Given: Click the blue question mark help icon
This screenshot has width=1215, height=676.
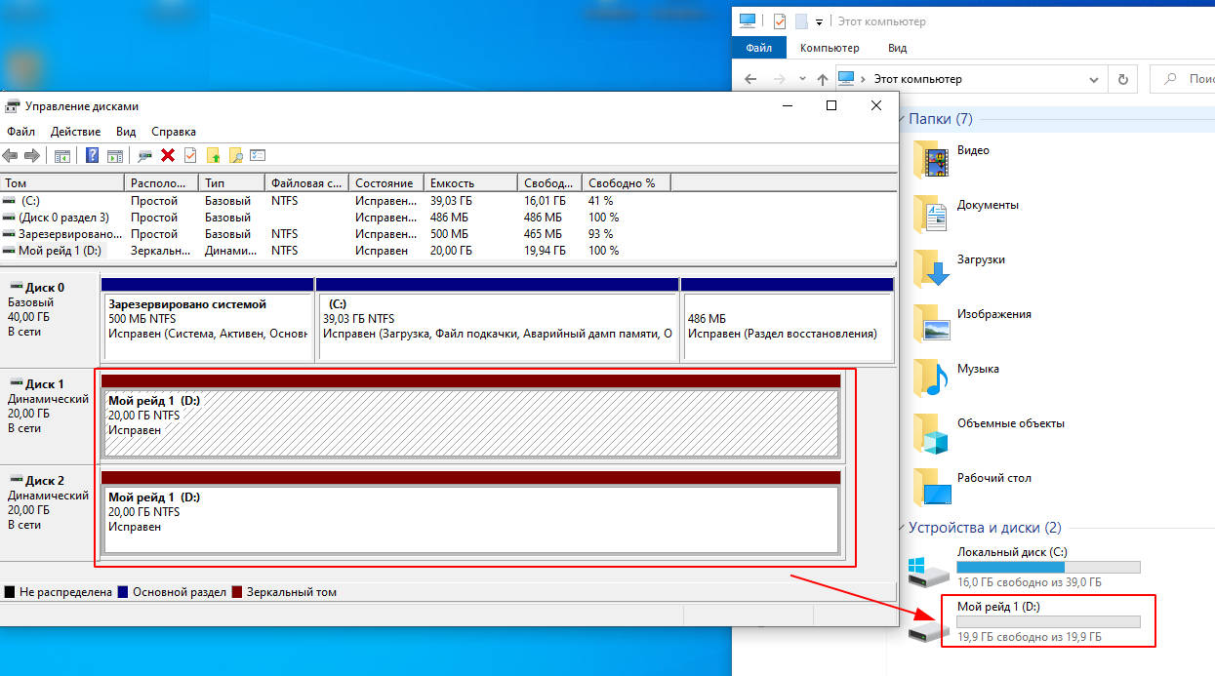Looking at the screenshot, I should click(92, 156).
